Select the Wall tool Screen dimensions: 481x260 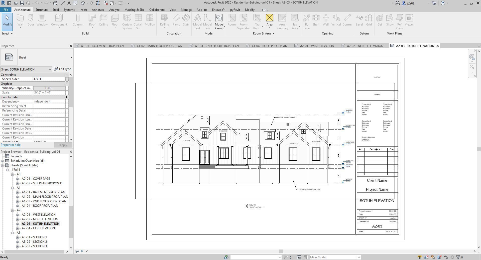[x=20, y=20]
